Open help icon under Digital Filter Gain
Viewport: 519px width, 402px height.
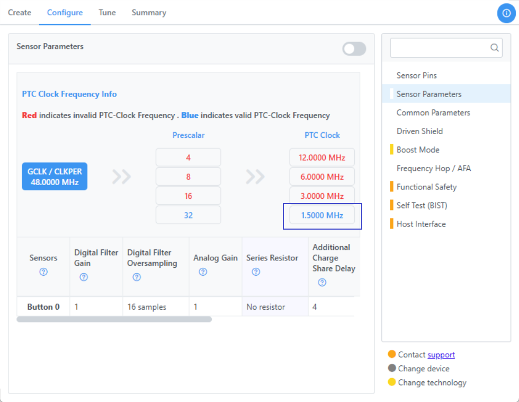(x=84, y=277)
